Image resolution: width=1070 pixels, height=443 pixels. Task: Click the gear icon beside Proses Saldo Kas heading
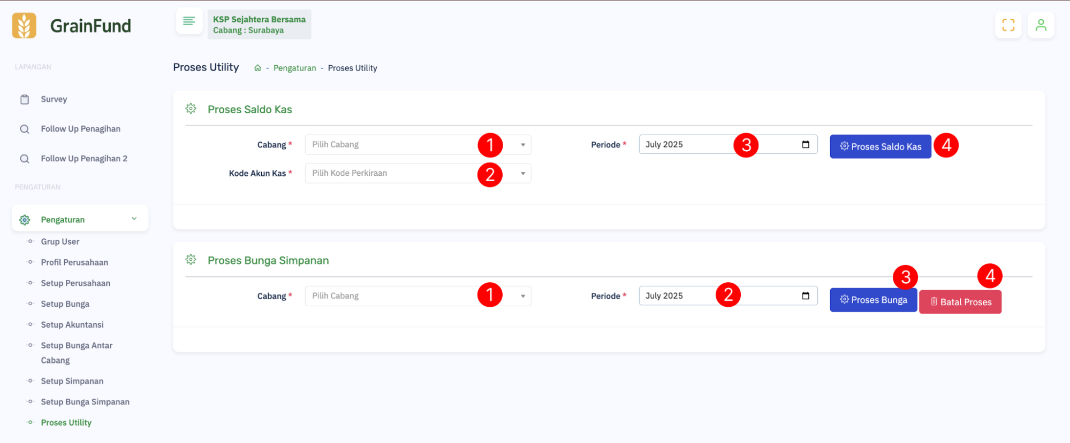[x=191, y=109]
